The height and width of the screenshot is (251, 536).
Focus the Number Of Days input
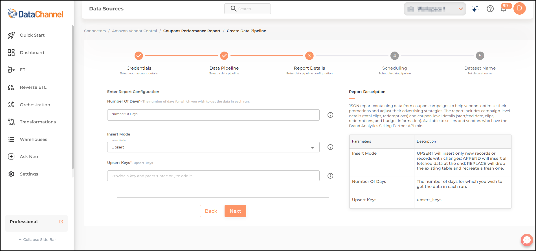tap(213, 115)
